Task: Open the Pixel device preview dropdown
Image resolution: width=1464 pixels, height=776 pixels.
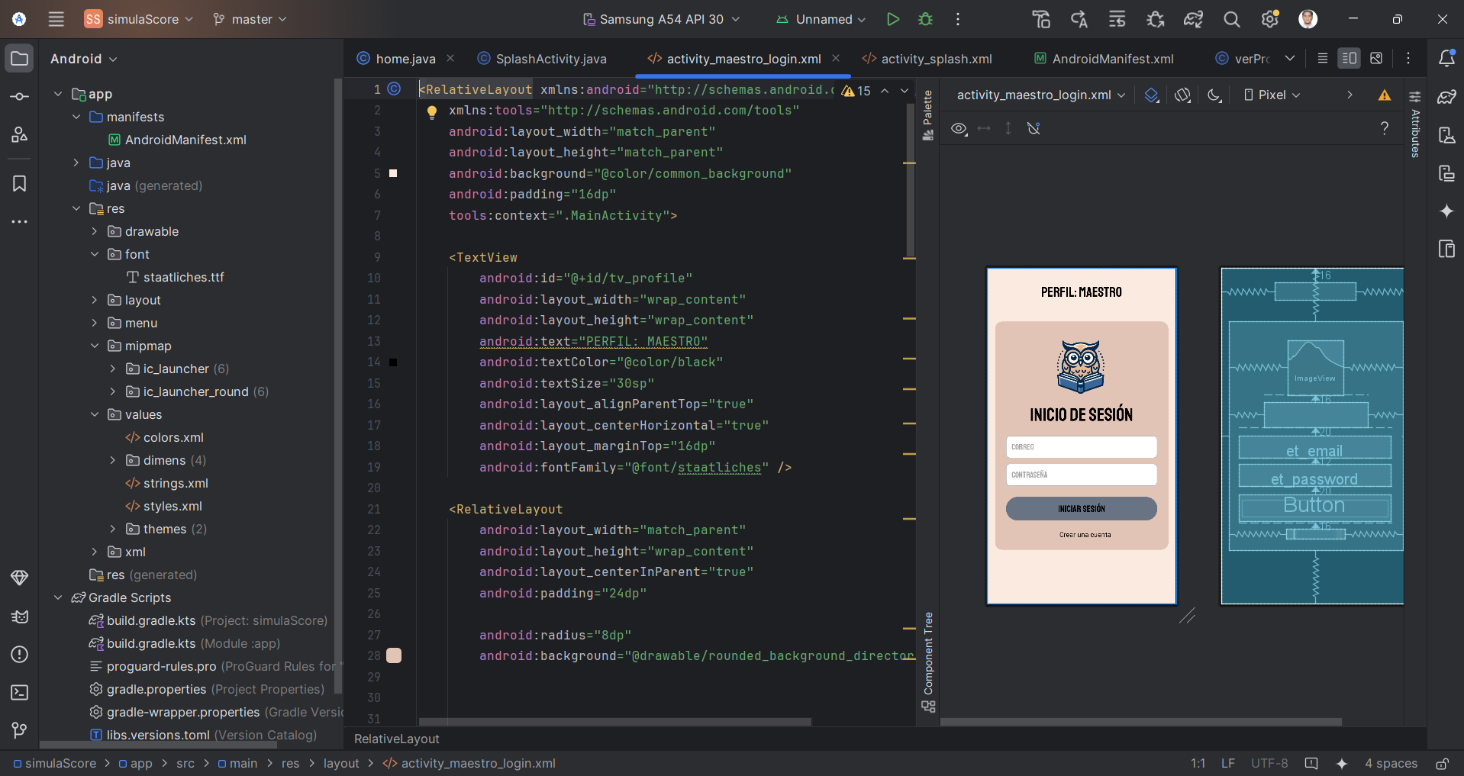Action: click(1272, 95)
